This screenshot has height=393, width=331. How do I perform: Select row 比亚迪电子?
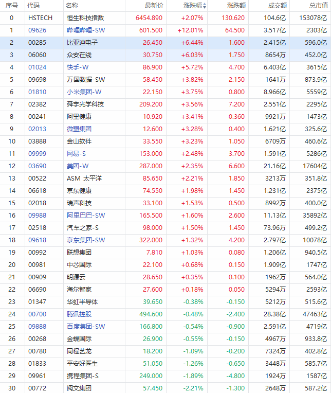[x=165, y=43]
